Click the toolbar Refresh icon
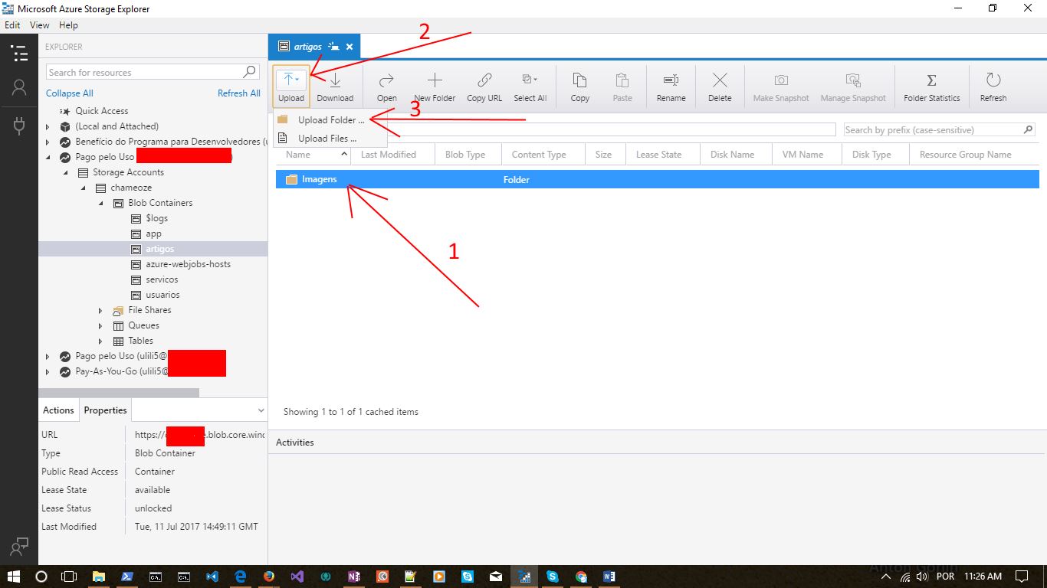 click(993, 80)
